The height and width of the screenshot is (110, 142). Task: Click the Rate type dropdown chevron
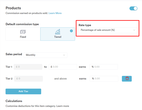[134, 30]
